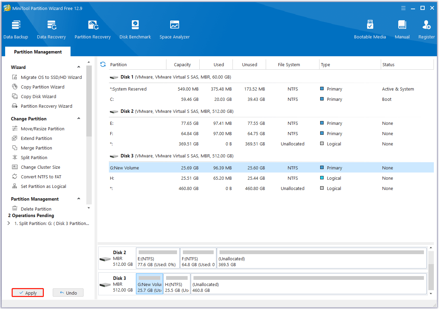Image resolution: width=439 pixels, height=309 pixels.
Task: Undo the last operation
Action: pos(68,293)
